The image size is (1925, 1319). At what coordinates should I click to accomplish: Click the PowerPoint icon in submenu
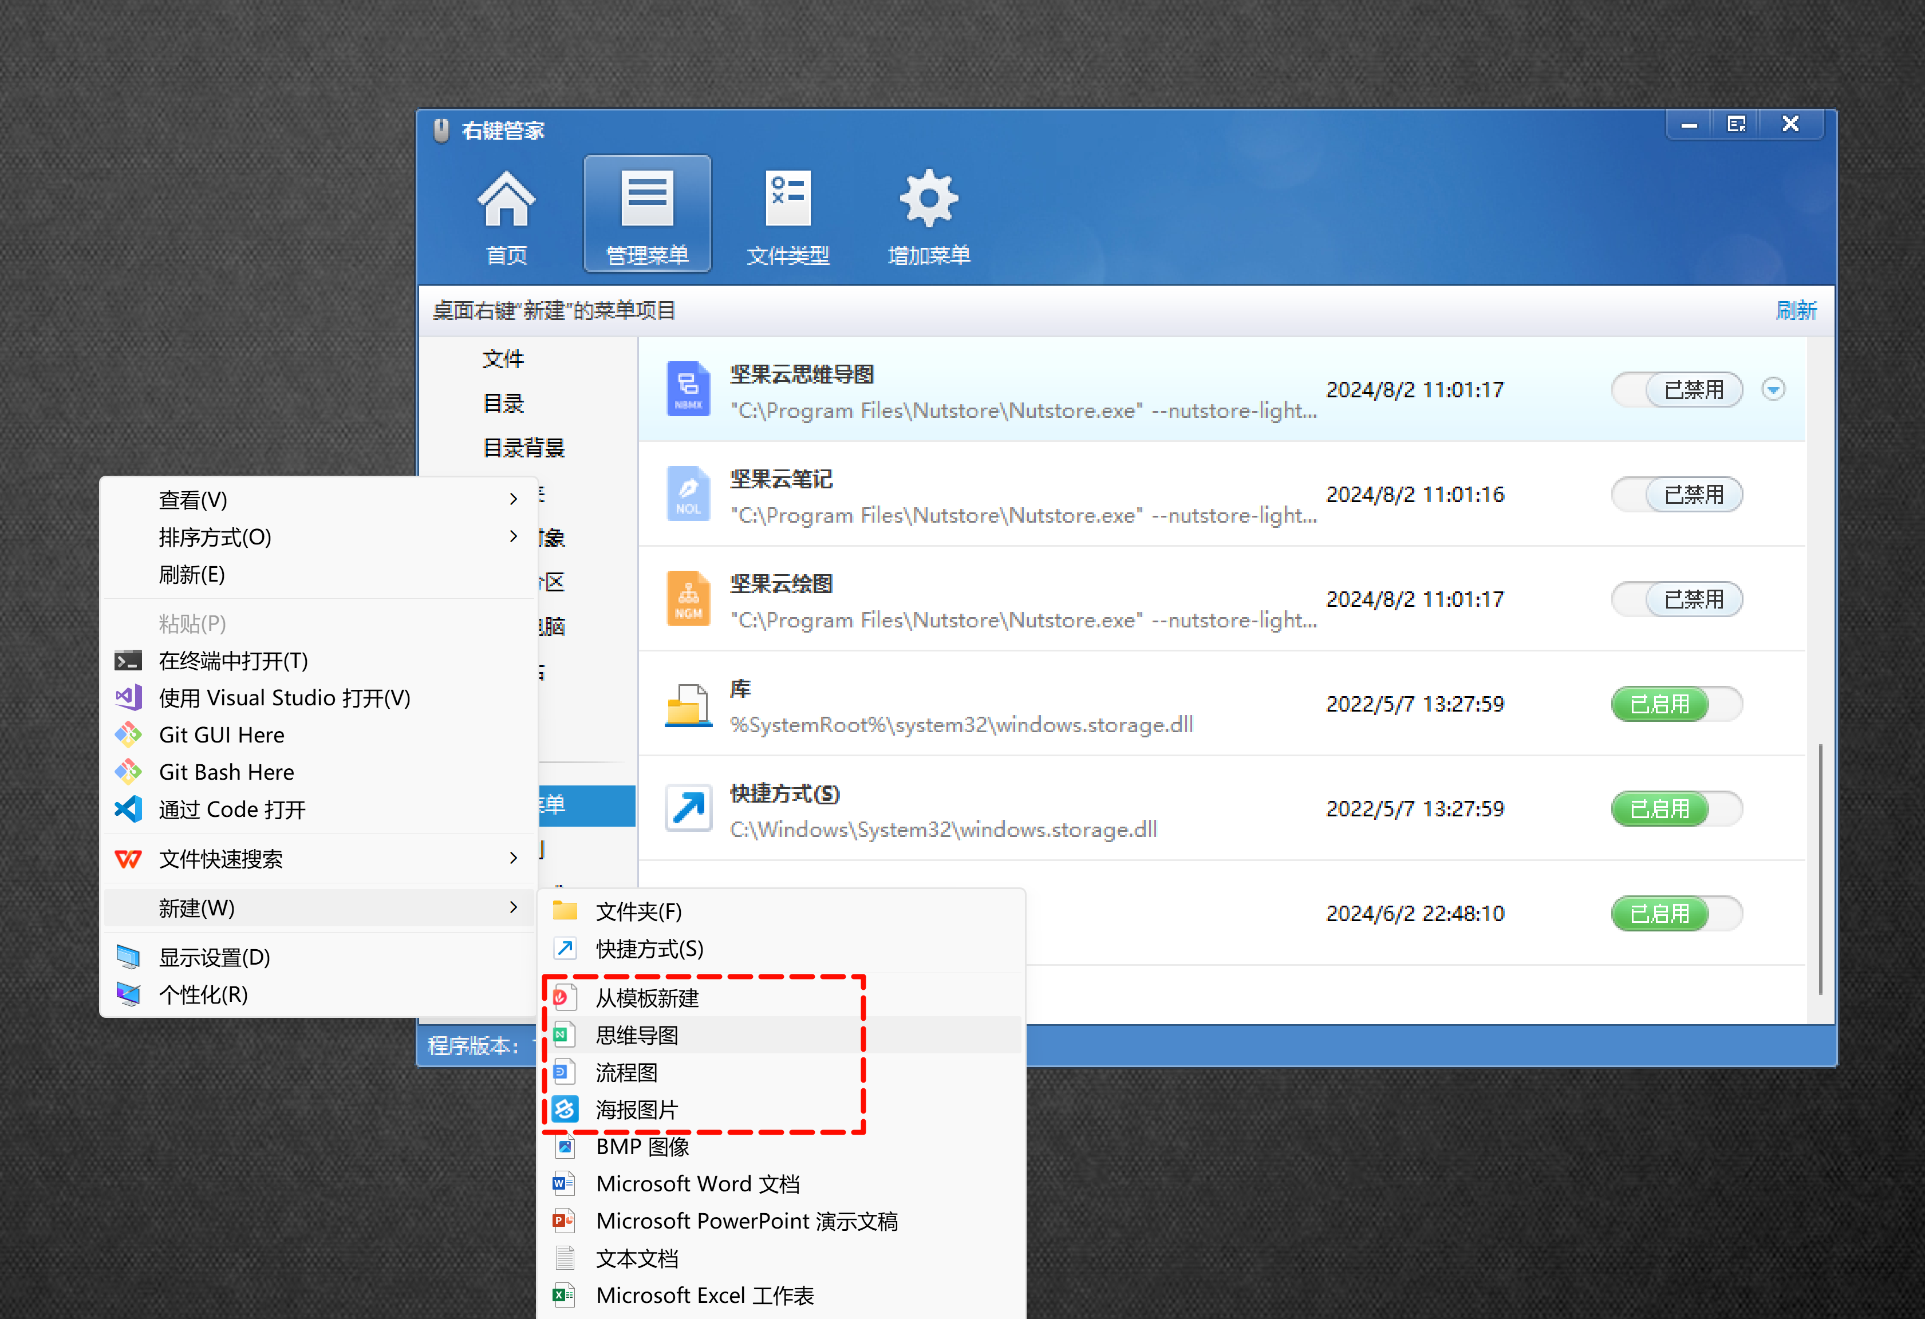point(564,1221)
